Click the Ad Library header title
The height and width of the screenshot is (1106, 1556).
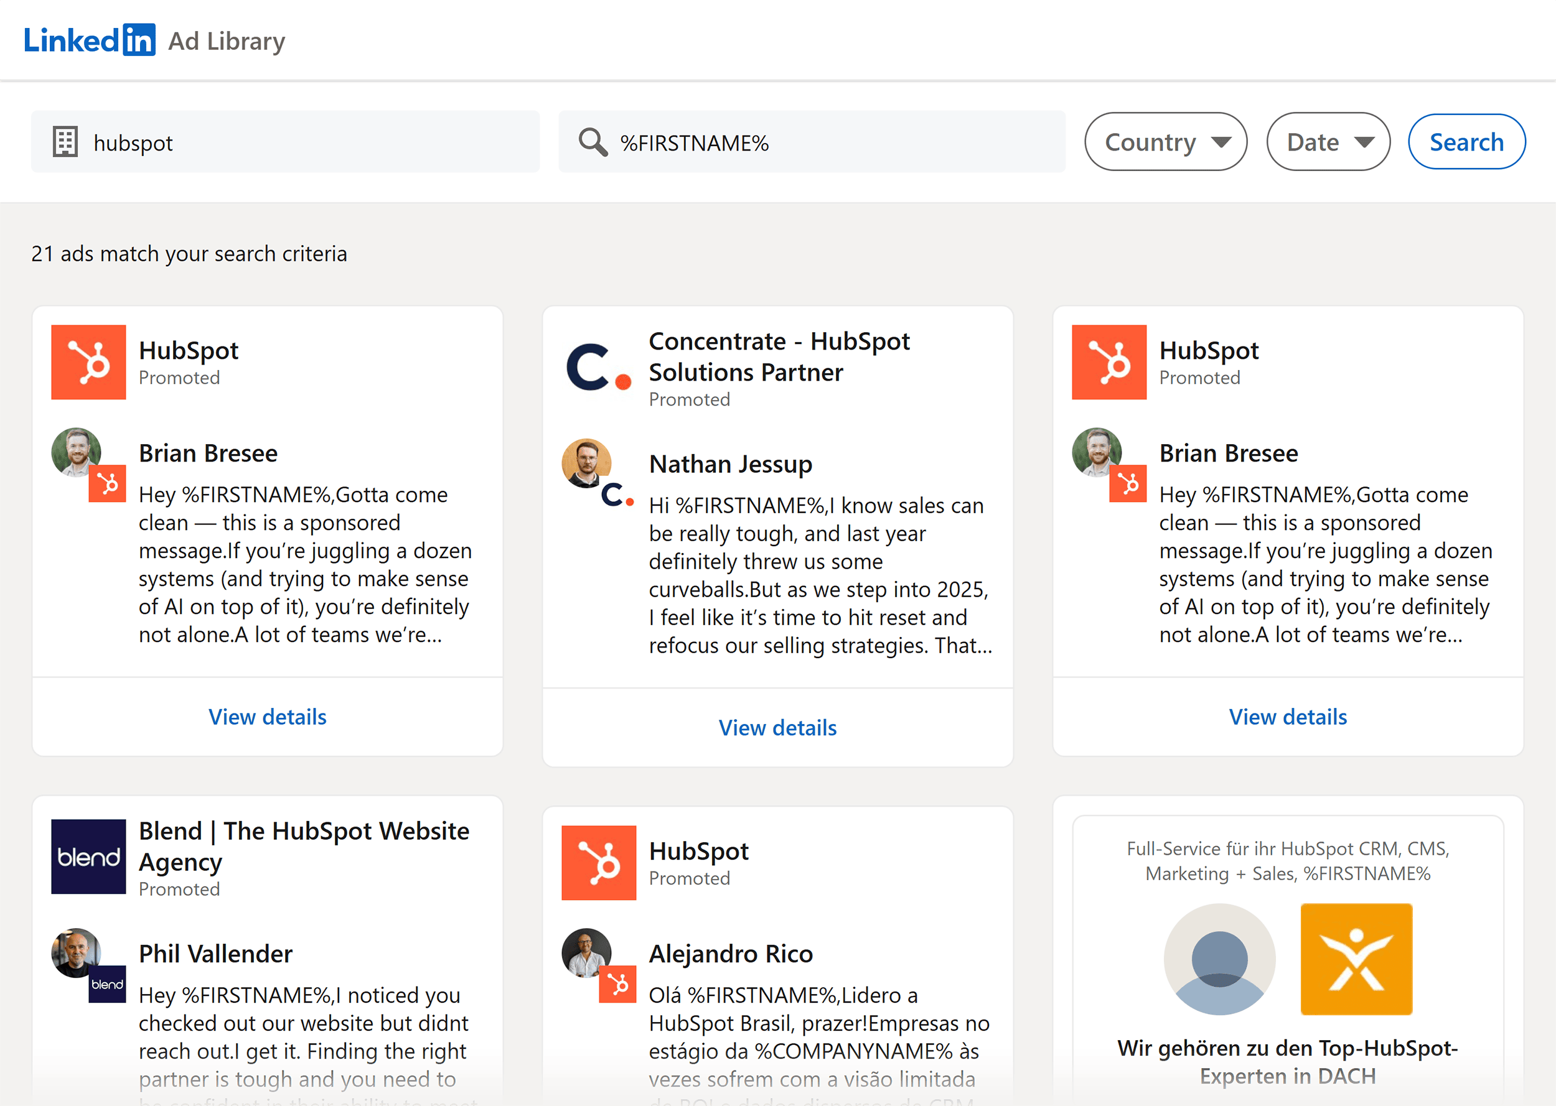[227, 42]
